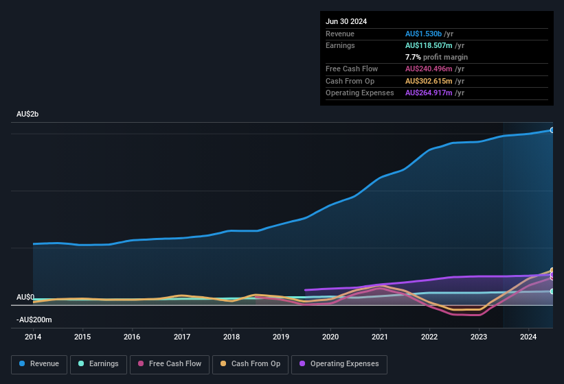Click the orange Cash From Op end data point
Image resolution: width=564 pixels, height=384 pixels.
552,270
